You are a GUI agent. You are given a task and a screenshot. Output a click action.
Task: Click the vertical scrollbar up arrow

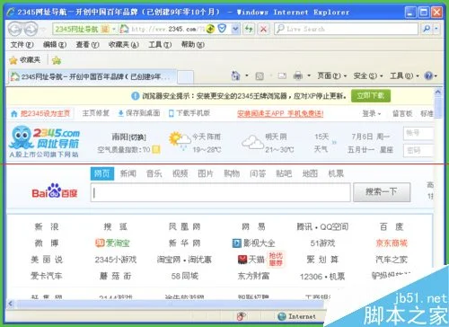[438, 92]
